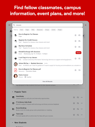Add Tutor.com to a list

coord(78,115)
